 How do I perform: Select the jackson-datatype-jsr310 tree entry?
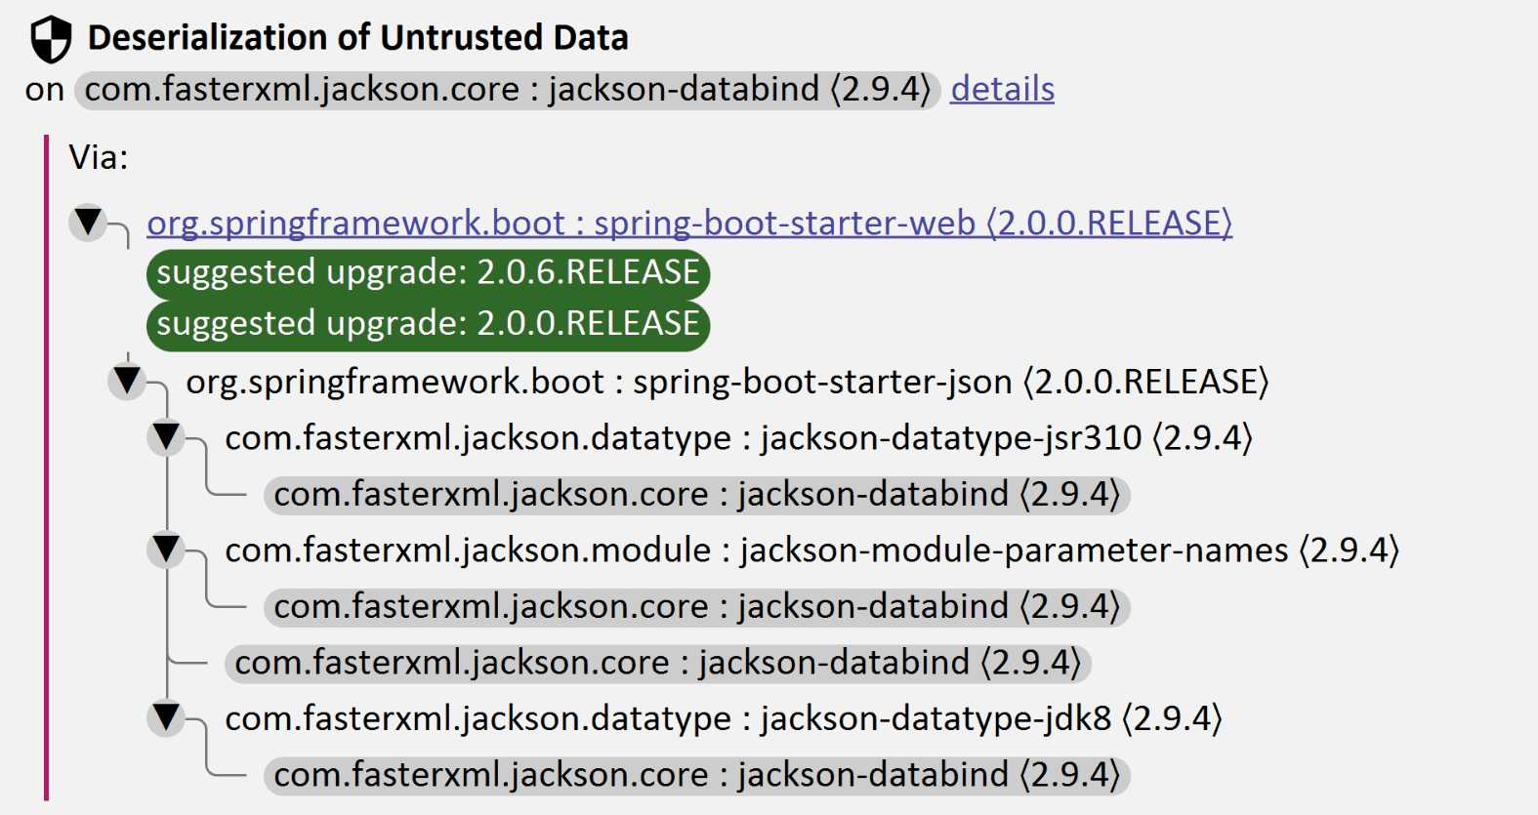click(x=738, y=438)
